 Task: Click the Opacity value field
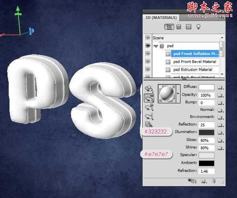coord(207,95)
